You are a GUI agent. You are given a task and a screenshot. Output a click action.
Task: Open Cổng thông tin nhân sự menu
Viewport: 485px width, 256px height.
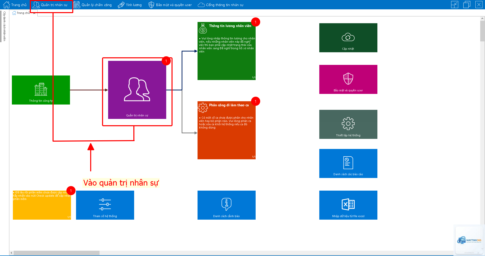tap(221, 5)
